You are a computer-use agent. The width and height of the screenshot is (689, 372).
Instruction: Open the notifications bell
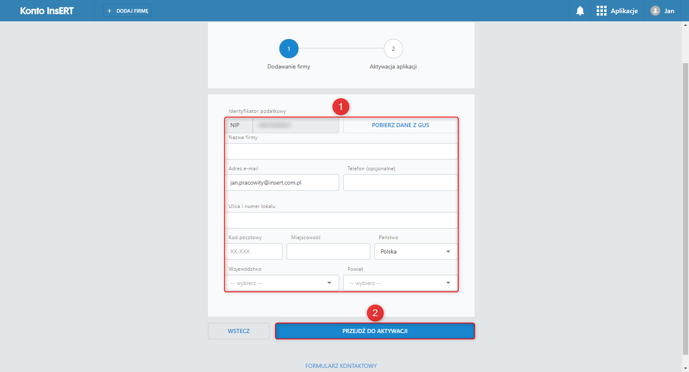pyautogui.click(x=580, y=11)
